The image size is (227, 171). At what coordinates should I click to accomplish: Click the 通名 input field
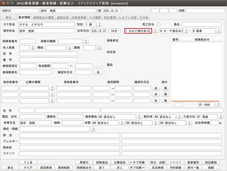pos(201,25)
